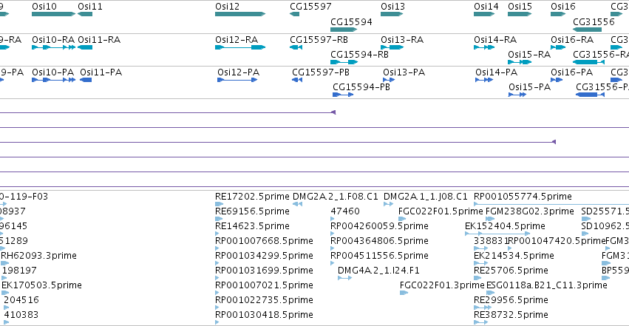Select the Osi15 gene feature
Image resolution: width=629 pixels, height=326 pixels.
coord(520,14)
